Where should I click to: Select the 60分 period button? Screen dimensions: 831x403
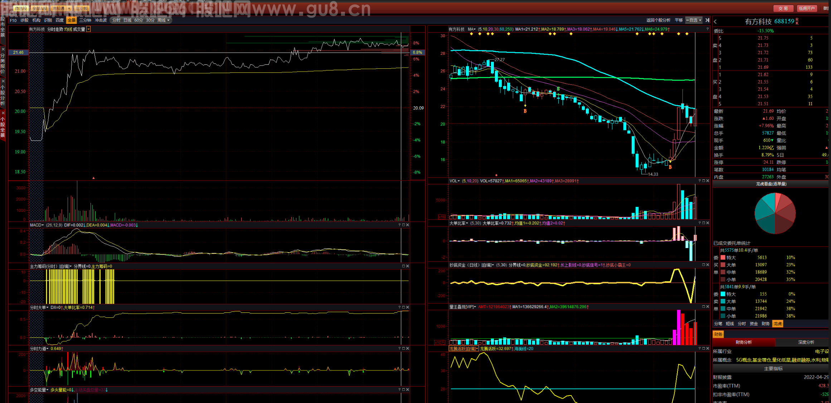click(x=138, y=20)
